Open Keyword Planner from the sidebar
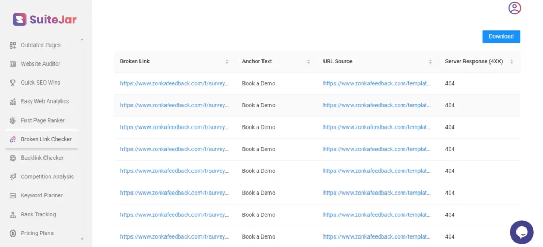Image resolution: width=543 pixels, height=247 pixels. [x=41, y=196]
